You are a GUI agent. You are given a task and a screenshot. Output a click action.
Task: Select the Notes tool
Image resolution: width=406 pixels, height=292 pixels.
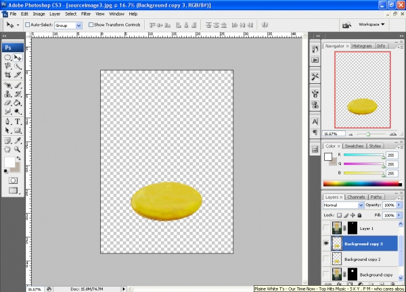click(7, 141)
